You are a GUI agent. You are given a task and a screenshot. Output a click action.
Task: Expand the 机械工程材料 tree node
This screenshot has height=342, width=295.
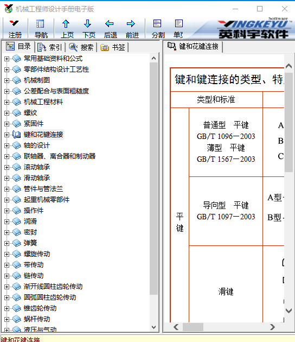[x=7, y=102]
